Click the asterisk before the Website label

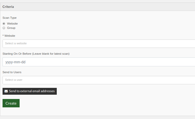[x=3, y=36]
